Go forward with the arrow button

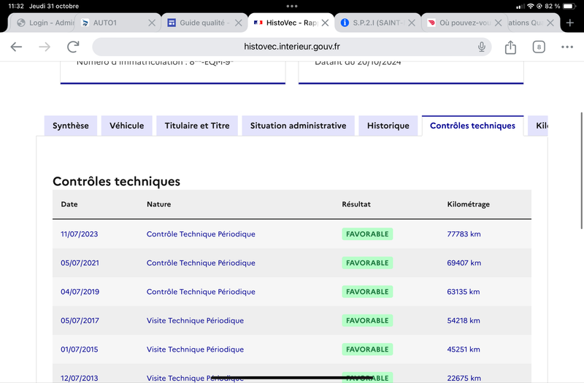(45, 47)
